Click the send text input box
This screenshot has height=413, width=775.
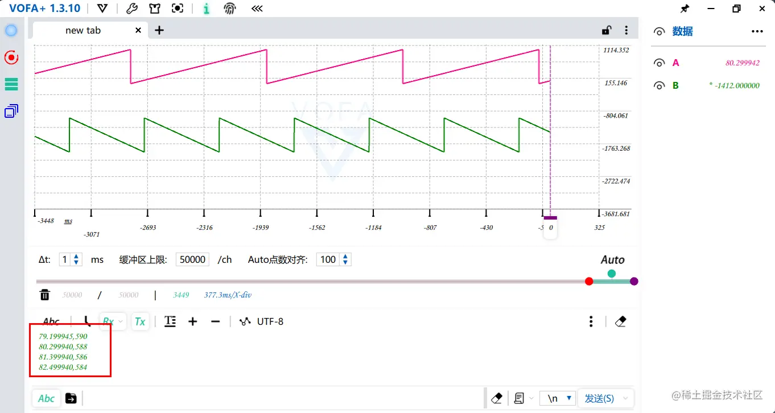point(285,398)
